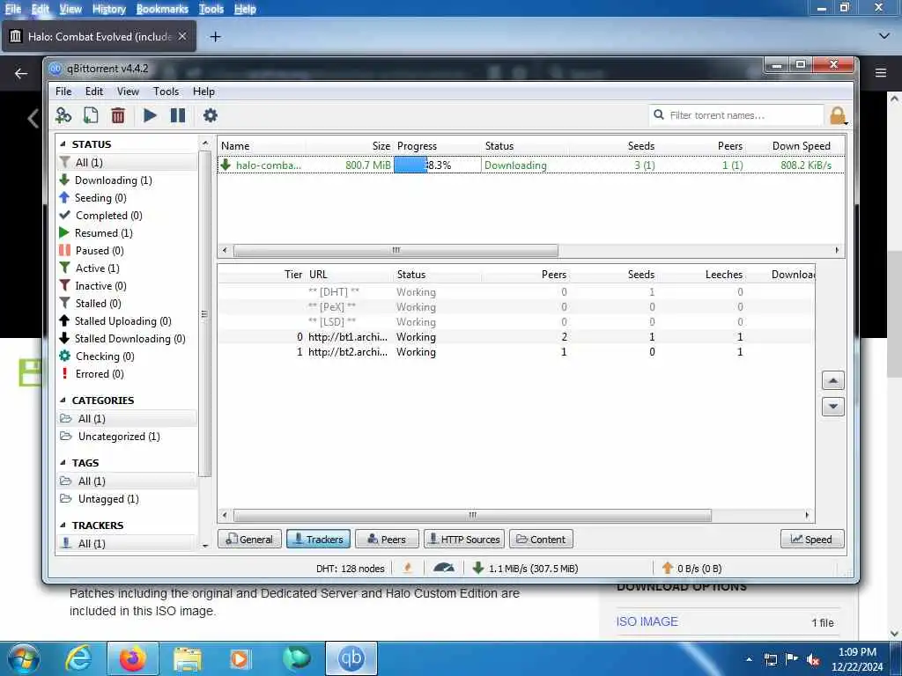Open new tab in Firefox with plus
Image resolution: width=902 pixels, height=676 pixels.
coord(215,37)
